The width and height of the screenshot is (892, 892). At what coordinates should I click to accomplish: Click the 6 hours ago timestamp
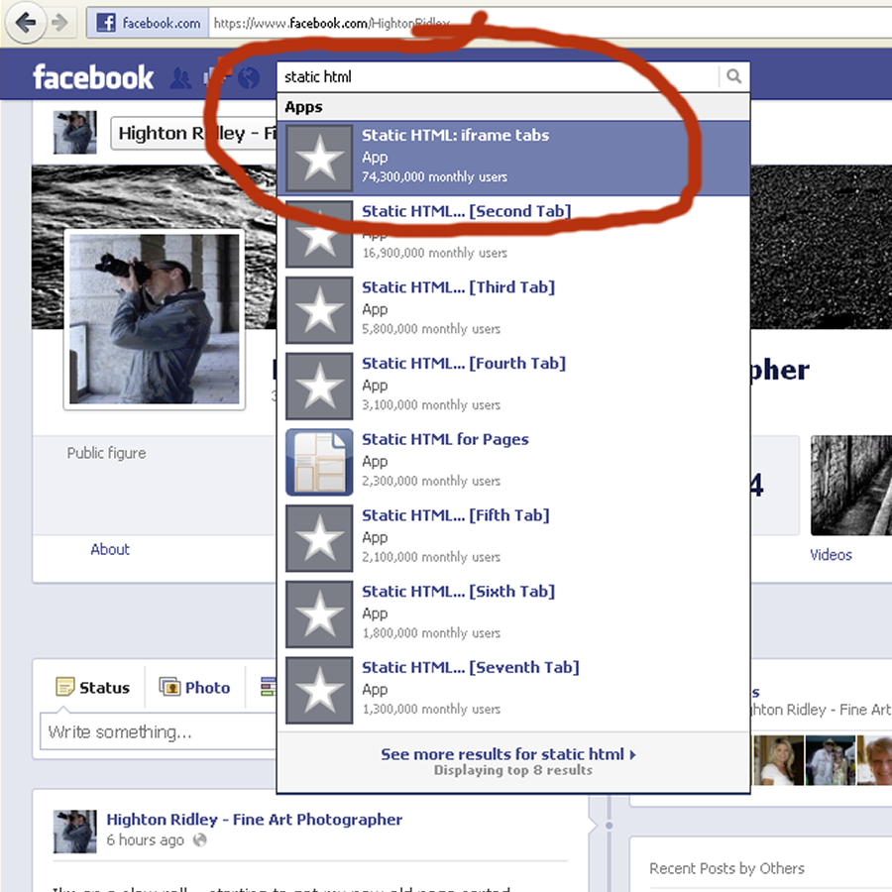[x=145, y=840]
